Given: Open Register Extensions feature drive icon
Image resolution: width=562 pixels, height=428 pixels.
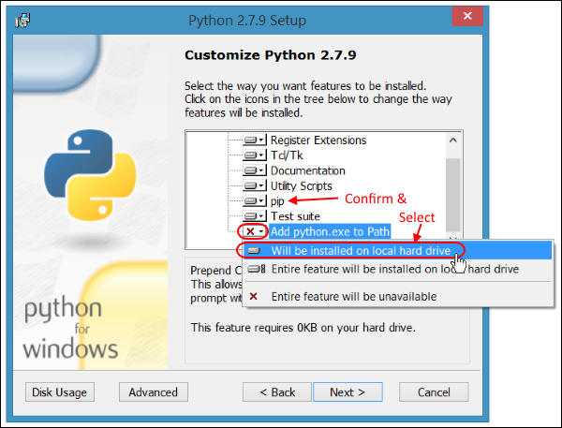Looking at the screenshot, I should (x=255, y=140).
